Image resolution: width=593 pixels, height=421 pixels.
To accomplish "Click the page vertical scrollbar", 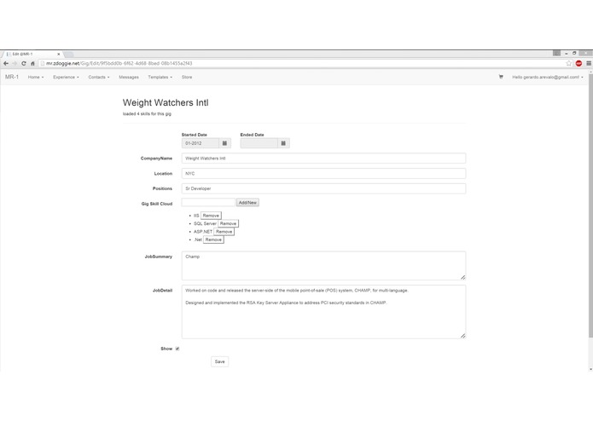I will click(x=590, y=204).
